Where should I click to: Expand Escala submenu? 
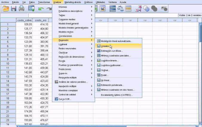click(74, 61)
